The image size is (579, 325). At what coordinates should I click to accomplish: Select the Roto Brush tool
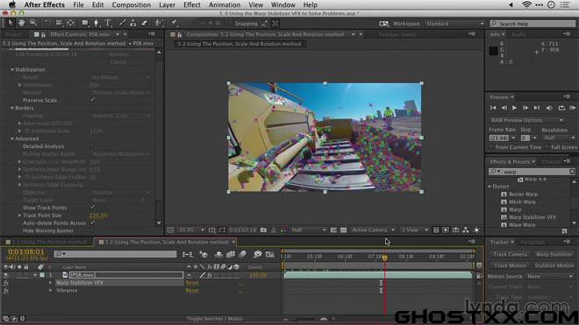(x=159, y=23)
